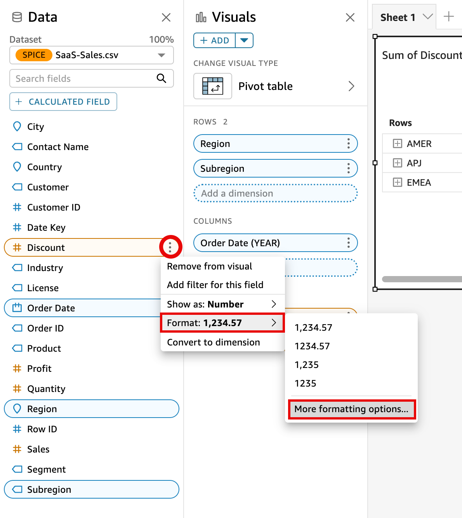Screen dimensions: 462x518
Task: Close the Visuals panel
Action: coord(350,17)
